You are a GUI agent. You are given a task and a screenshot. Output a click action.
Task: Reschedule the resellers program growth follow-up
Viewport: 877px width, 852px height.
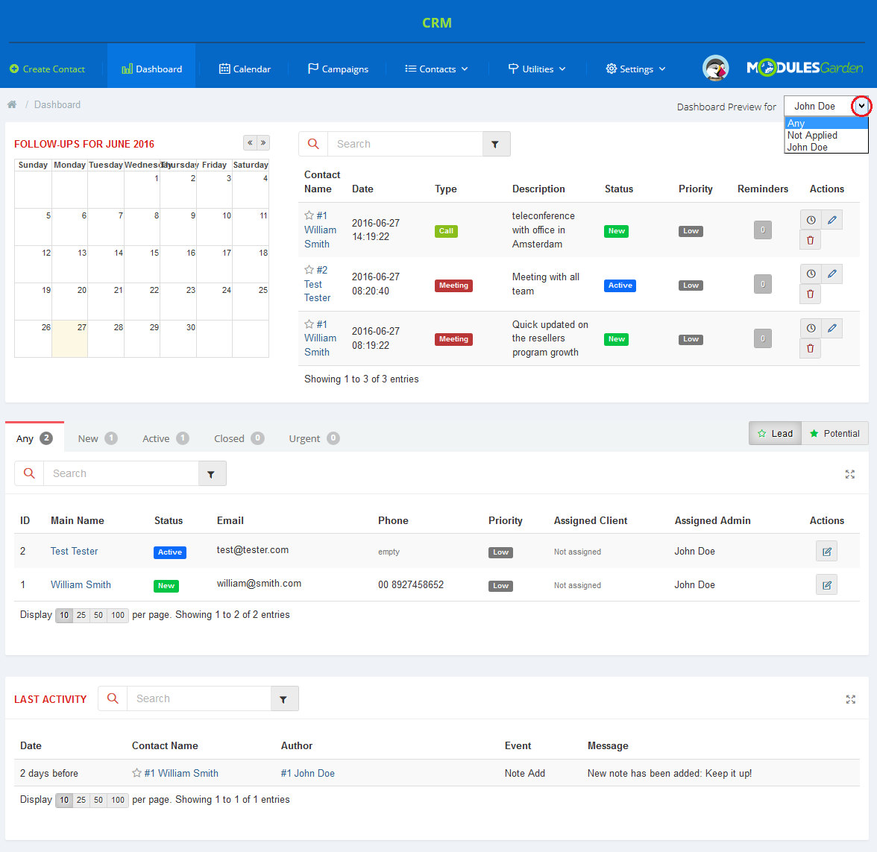pyautogui.click(x=811, y=328)
